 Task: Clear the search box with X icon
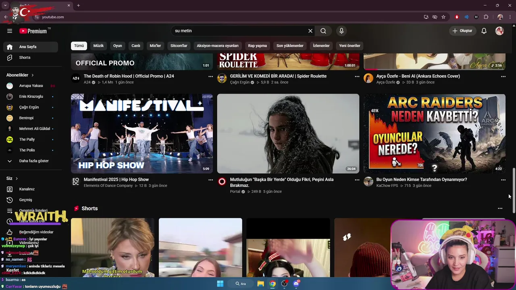(x=310, y=31)
